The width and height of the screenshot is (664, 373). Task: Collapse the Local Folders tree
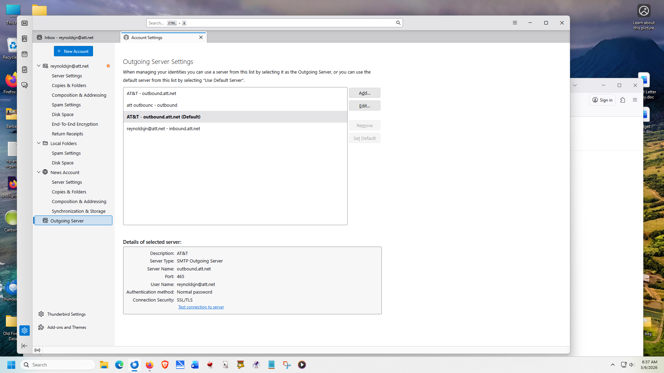(x=39, y=143)
